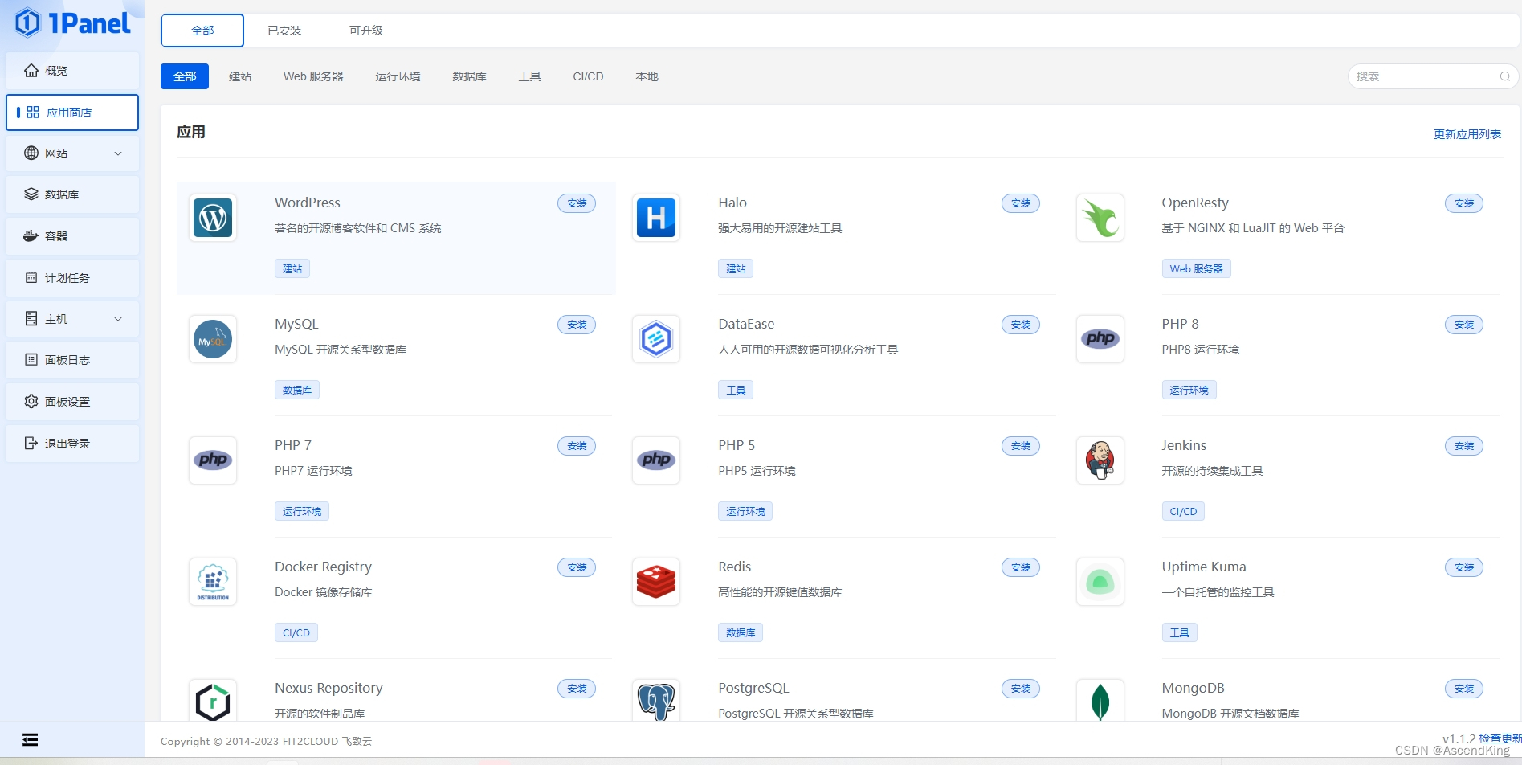Click the 数据库 tag under Redis
The width and height of the screenshot is (1522, 765).
click(741, 632)
